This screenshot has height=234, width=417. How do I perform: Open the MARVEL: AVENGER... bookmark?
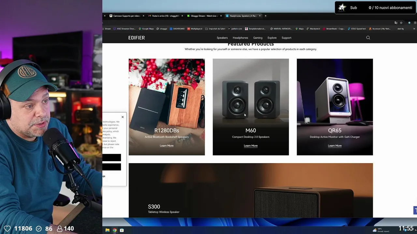click(x=281, y=29)
